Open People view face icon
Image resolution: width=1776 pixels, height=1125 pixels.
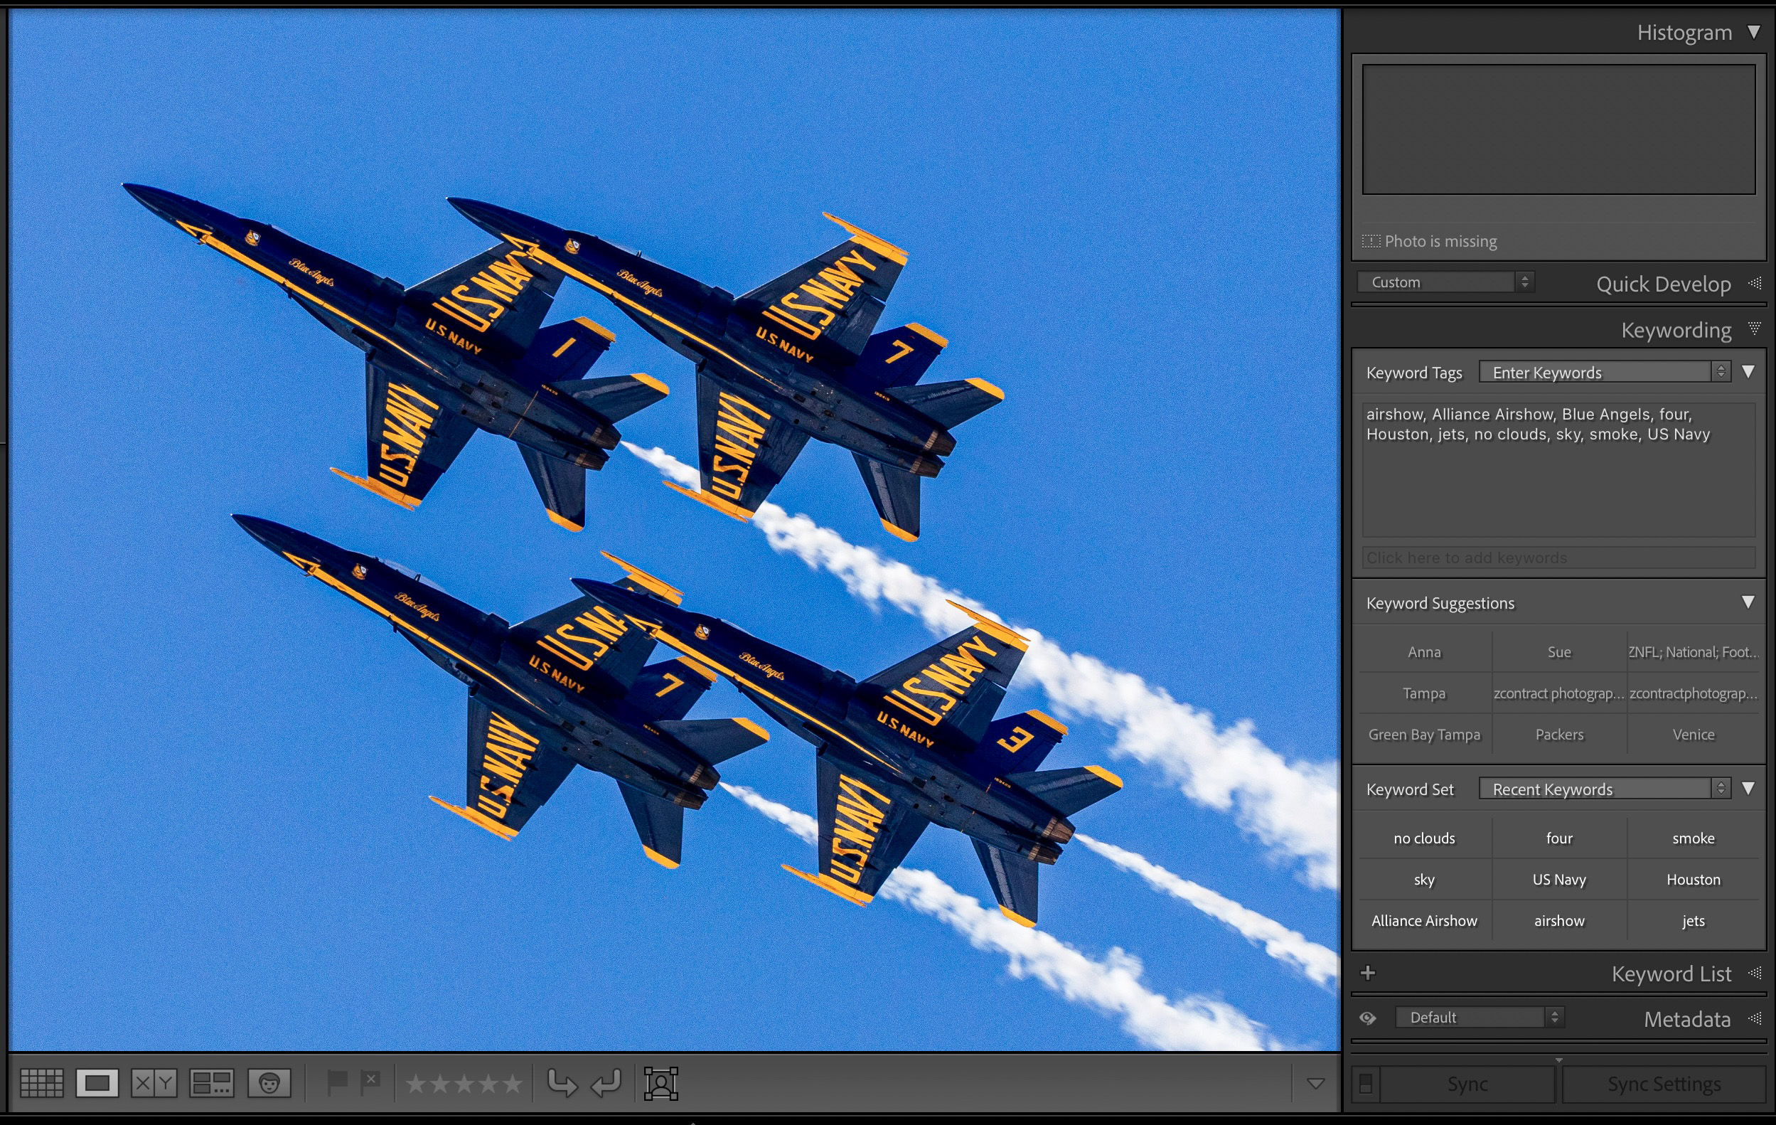(269, 1083)
